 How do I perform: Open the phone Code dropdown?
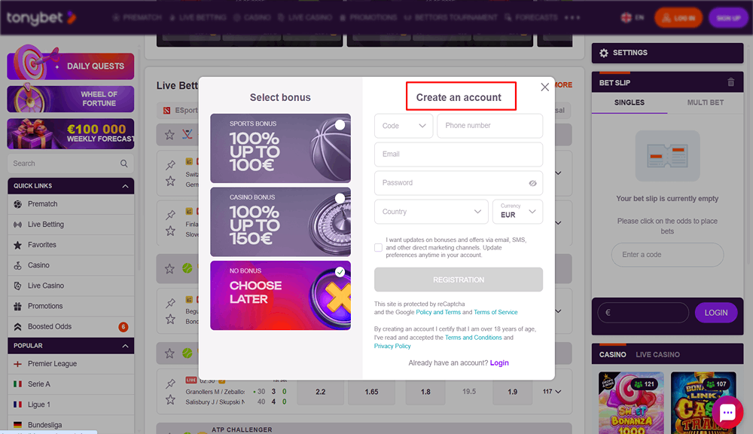click(404, 126)
